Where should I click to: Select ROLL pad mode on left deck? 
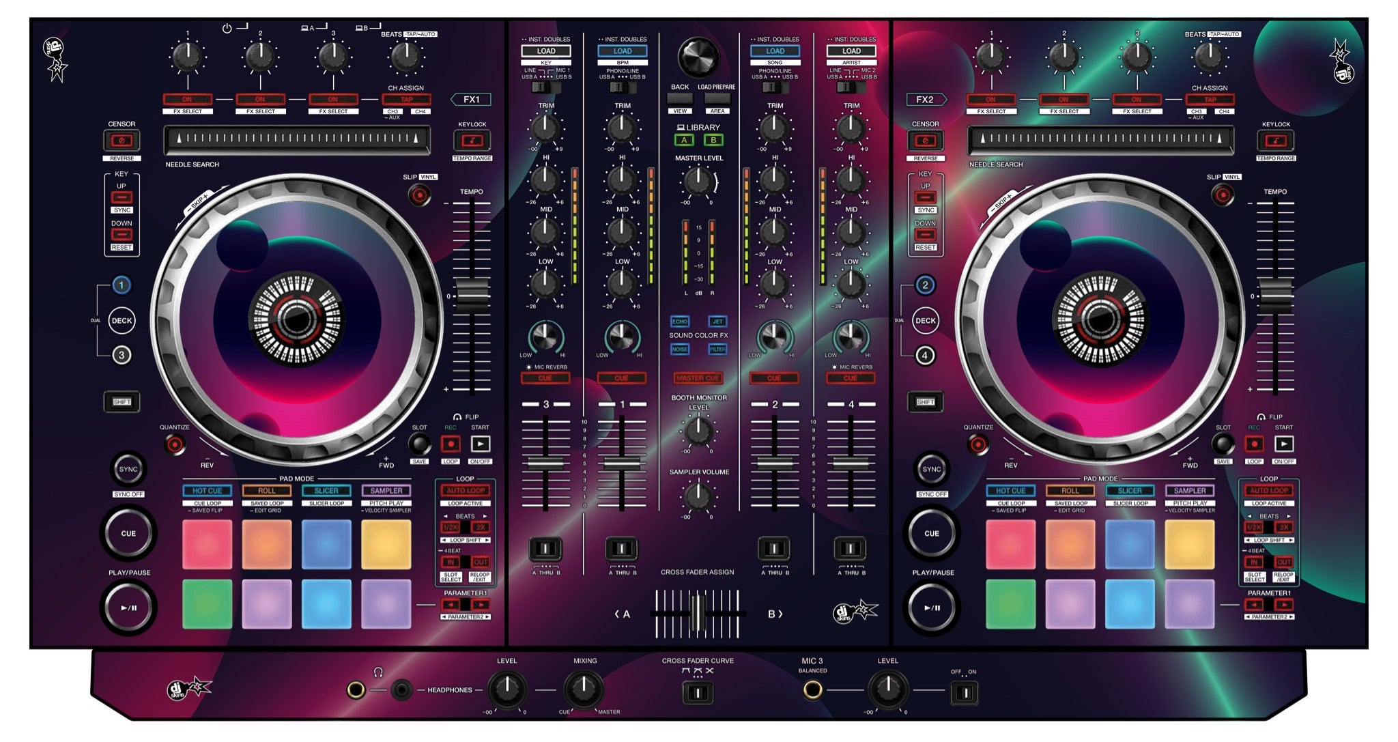[x=267, y=491]
